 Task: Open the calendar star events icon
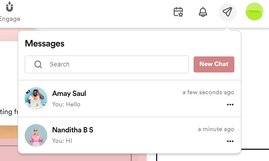click(x=178, y=12)
